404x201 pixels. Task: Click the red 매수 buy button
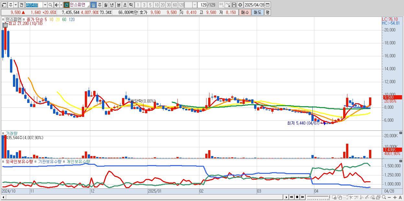pos(245,12)
